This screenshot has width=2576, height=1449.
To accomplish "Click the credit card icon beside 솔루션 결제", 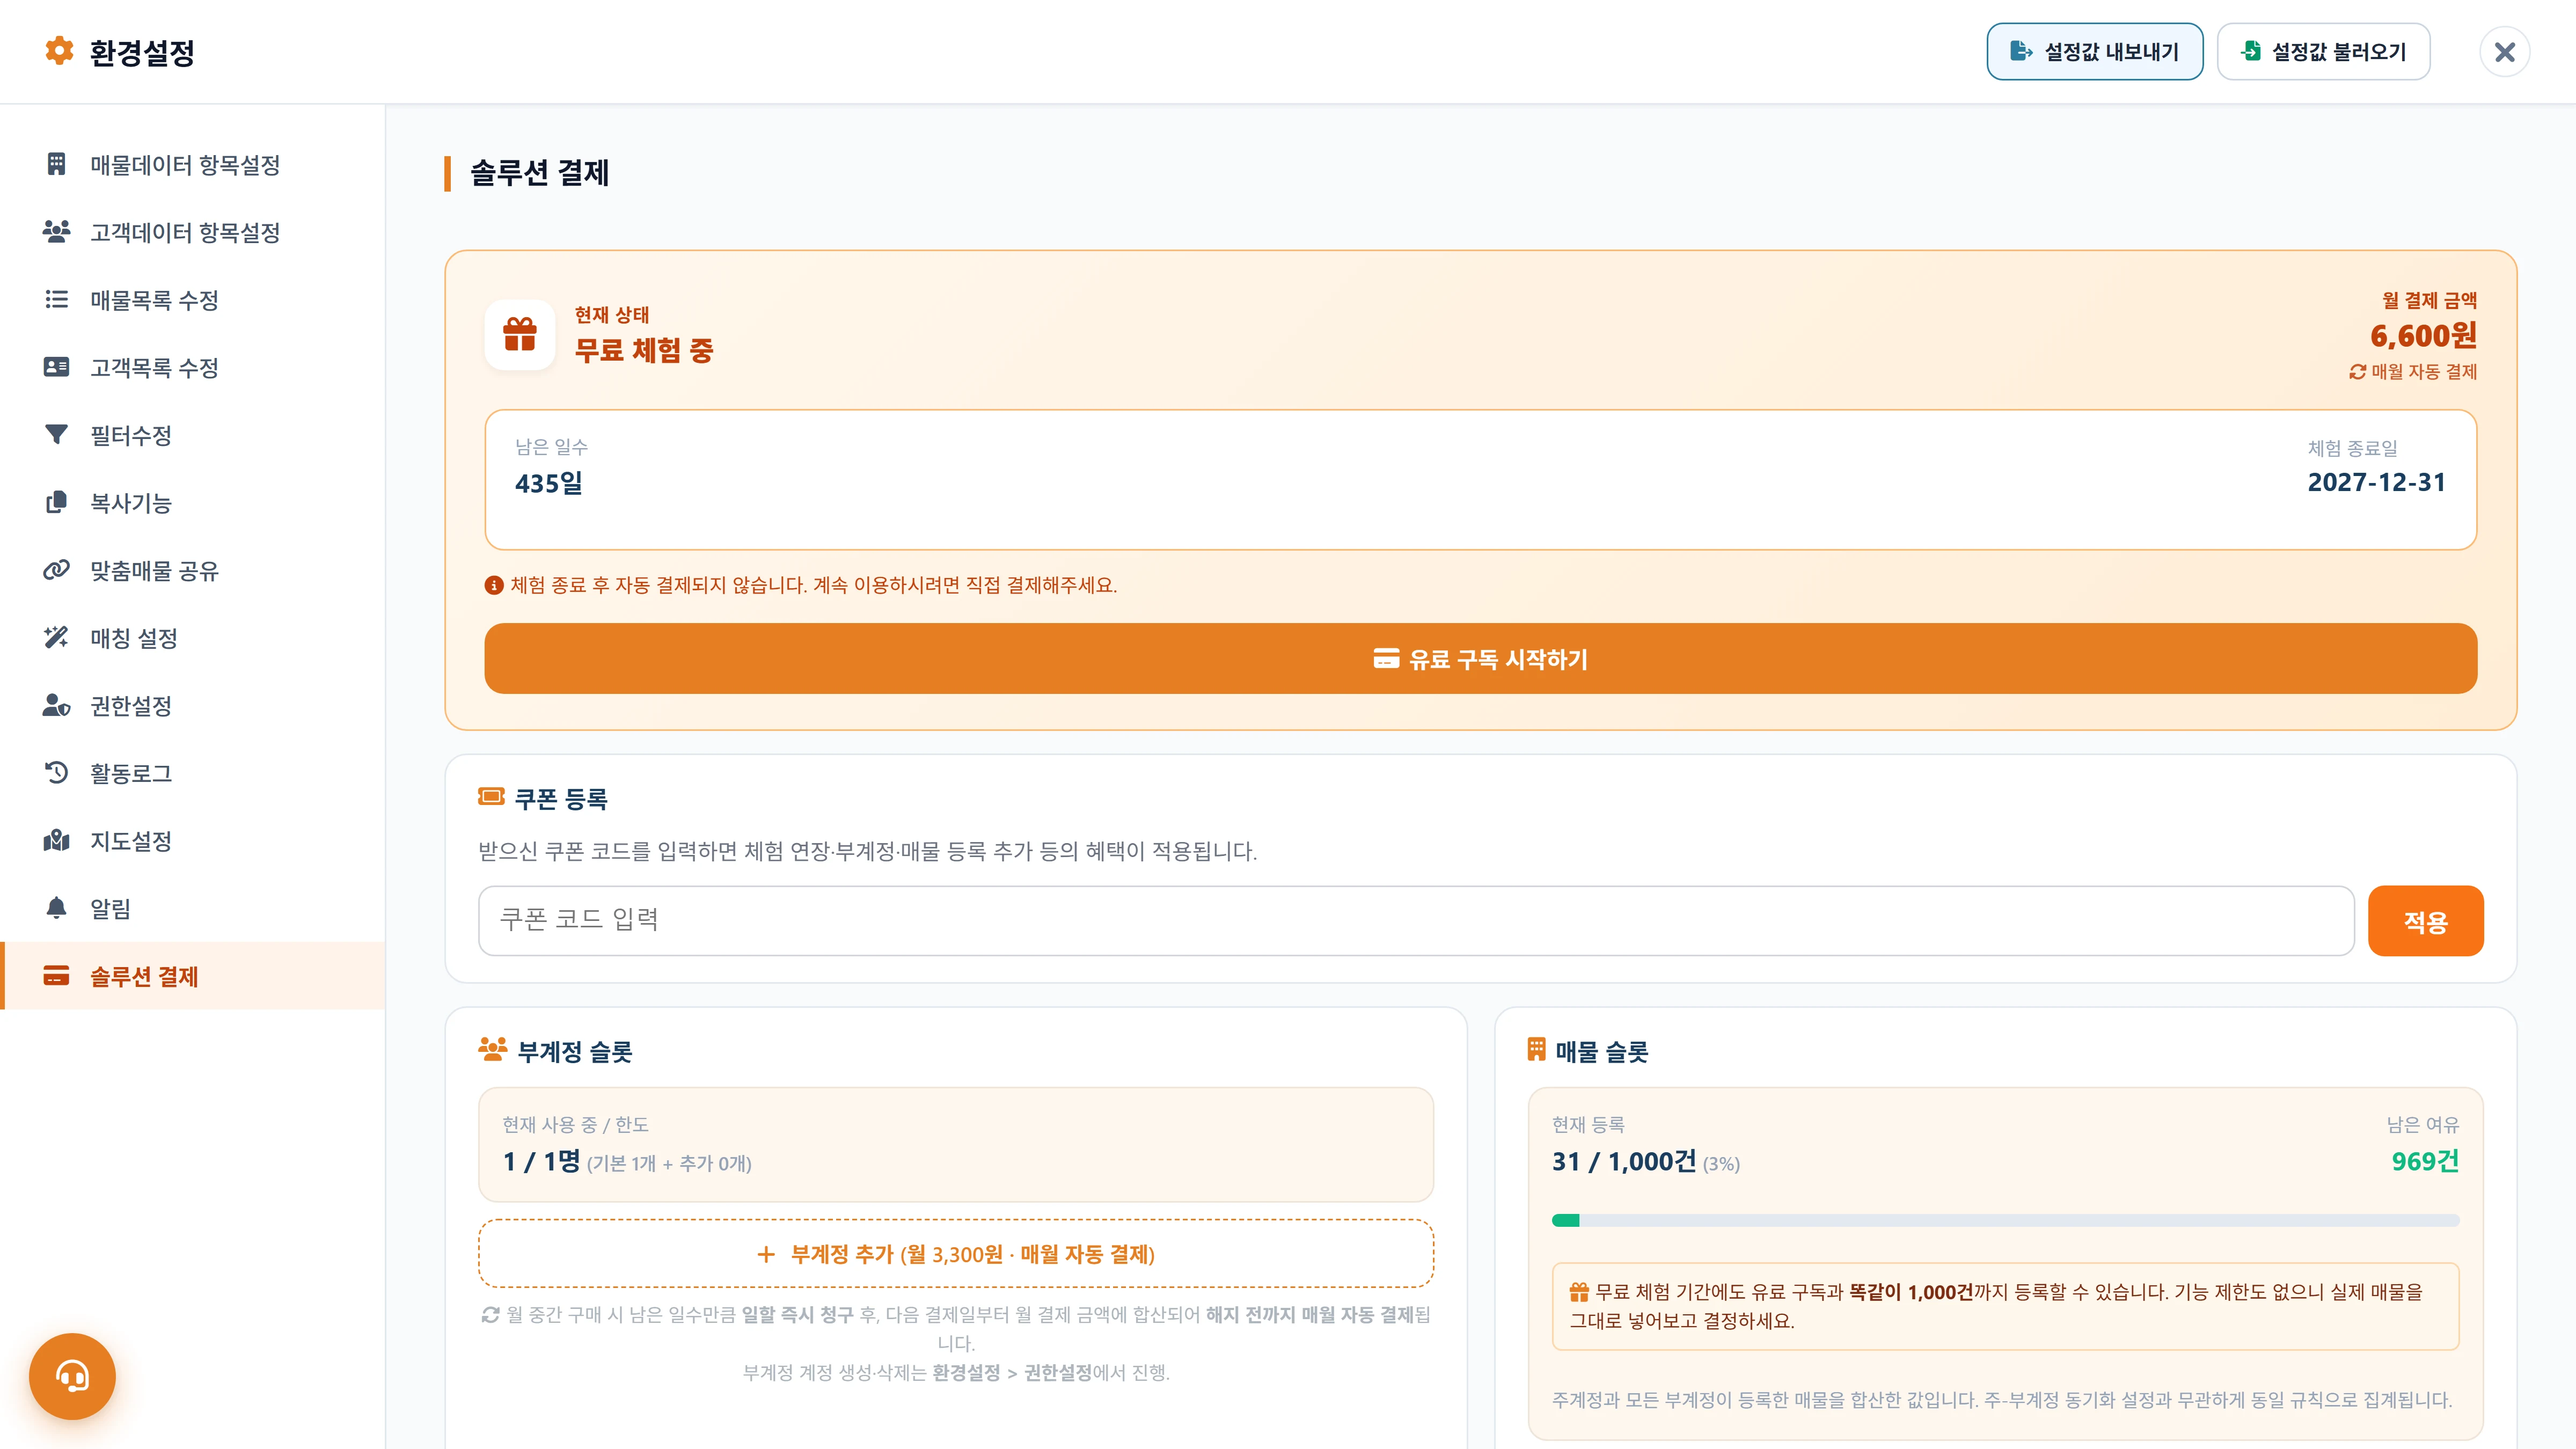I will [x=56, y=975].
